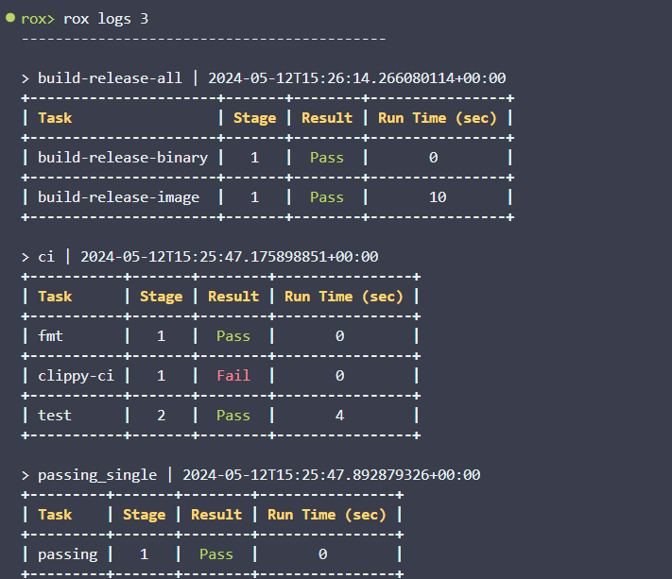Click the run time value 4 for test
The image size is (672, 579).
coord(339,415)
